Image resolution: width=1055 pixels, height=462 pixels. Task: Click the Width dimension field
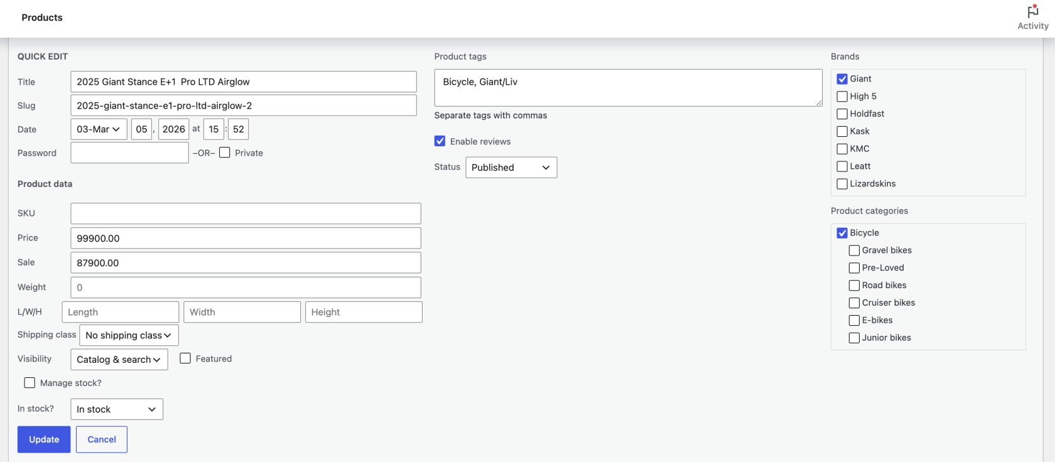coord(242,312)
